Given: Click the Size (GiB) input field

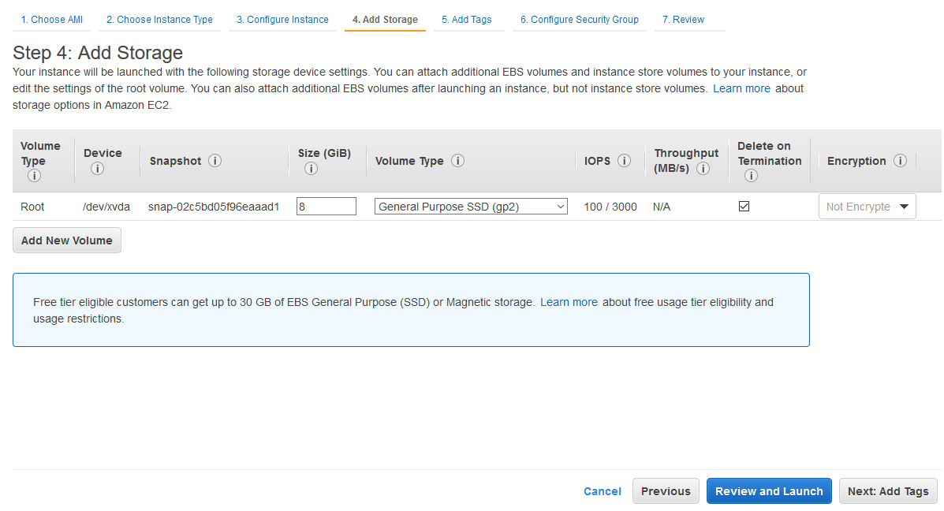Looking at the screenshot, I should pyautogui.click(x=326, y=207).
